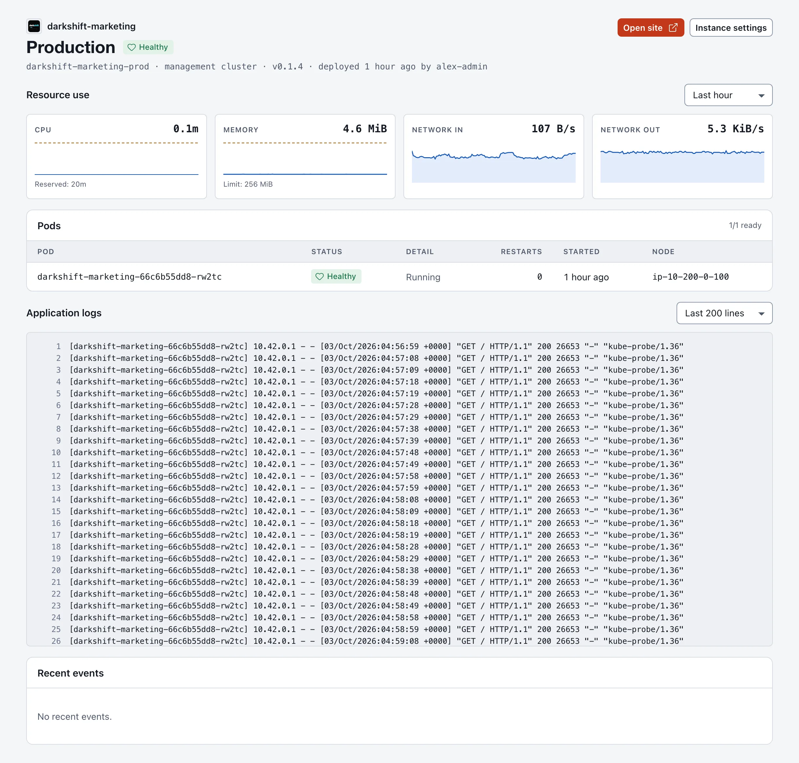Click the 107 B/s network in value
Image resolution: width=799 pixels, height=763 pixels.
553,129
